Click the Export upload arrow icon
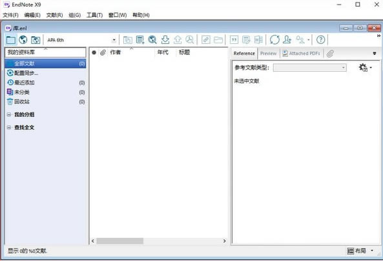 click(x=178, y=39)
